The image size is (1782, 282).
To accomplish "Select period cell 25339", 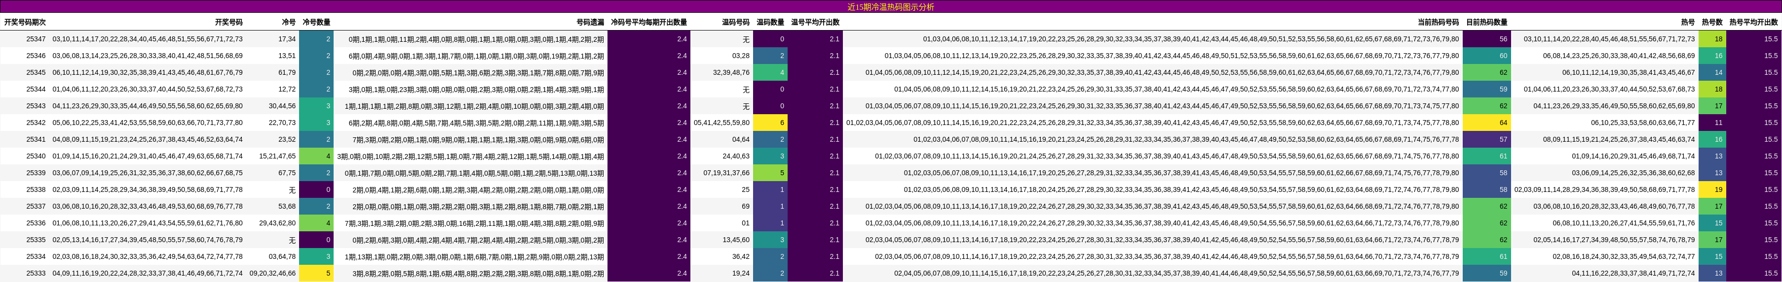I will pos(36,173).
